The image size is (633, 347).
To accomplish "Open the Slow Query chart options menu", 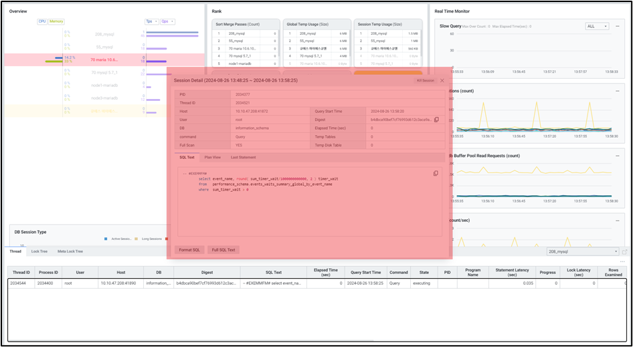I will click(617, 27).
